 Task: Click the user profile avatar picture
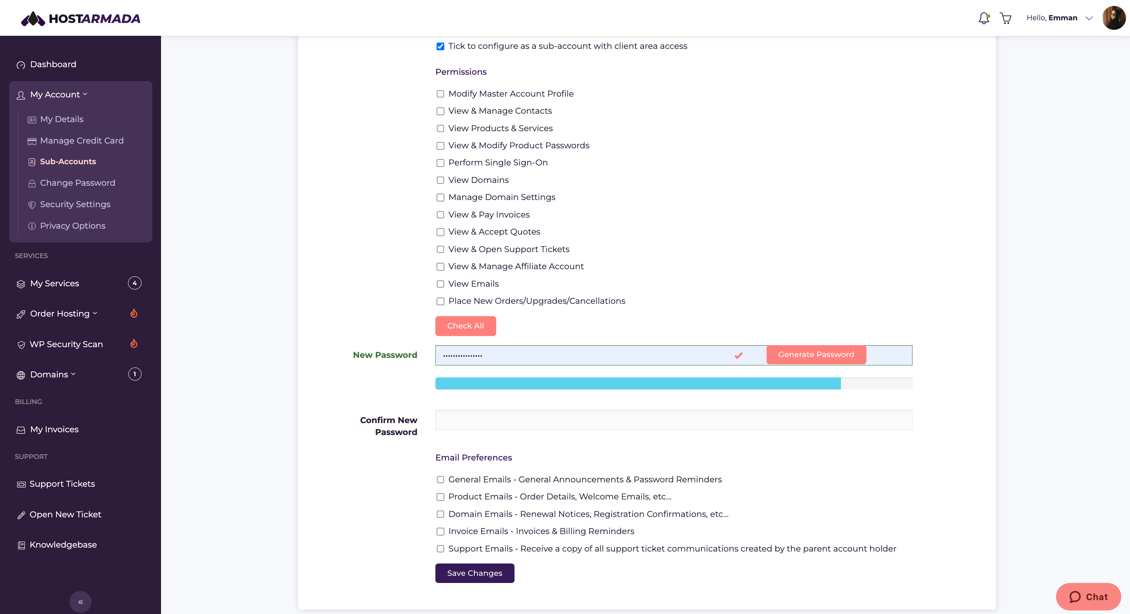1113,18
